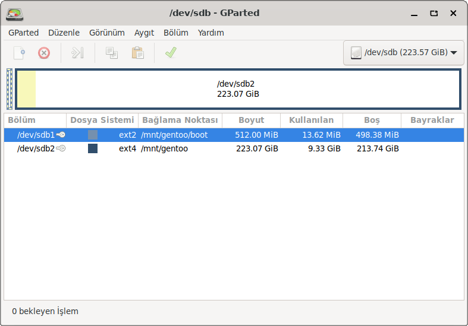Select the small sdb1 block in disk map
Image resolution: width=468 pixels, height=326 pixels.
pyautogui.click(x=10, y=89)
